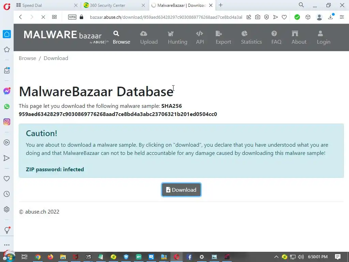Toggle the VPN badge
Viewport: 349px width, 262px height.
(72, 17)
